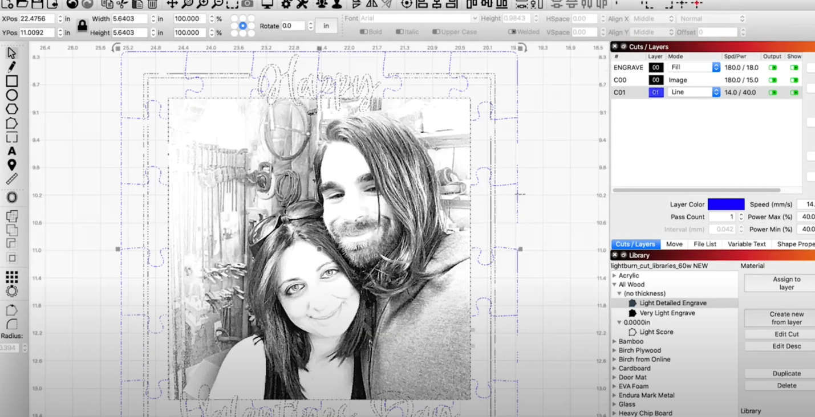The height and width of the screenshot is (417, 815).
Task: Open the Grid Array tool
Action: (x=11, y=277)
